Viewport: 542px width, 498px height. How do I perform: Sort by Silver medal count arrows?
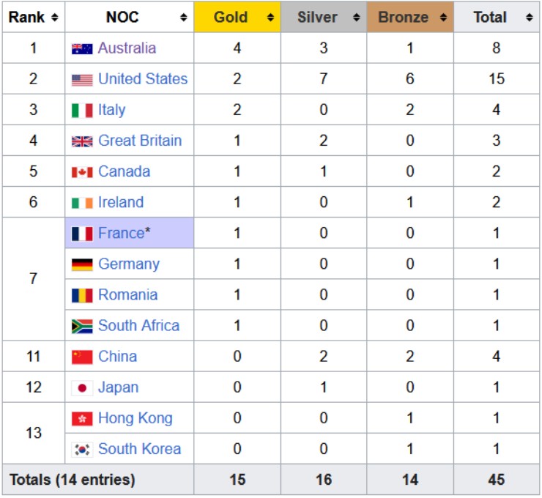tap(356, 18)
